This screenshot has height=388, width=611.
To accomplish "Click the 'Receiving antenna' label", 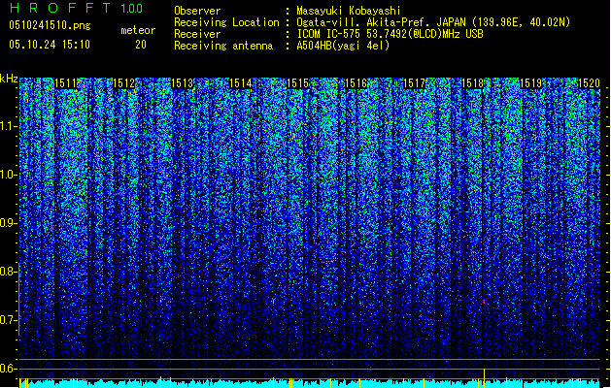I will point(223,46).
